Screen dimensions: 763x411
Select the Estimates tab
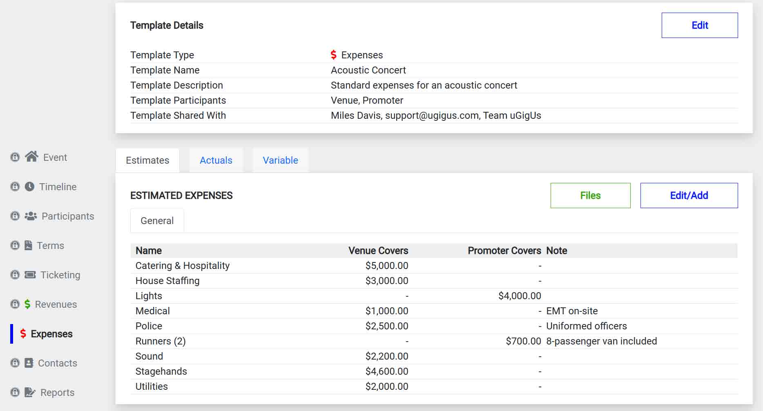[147, 160]
